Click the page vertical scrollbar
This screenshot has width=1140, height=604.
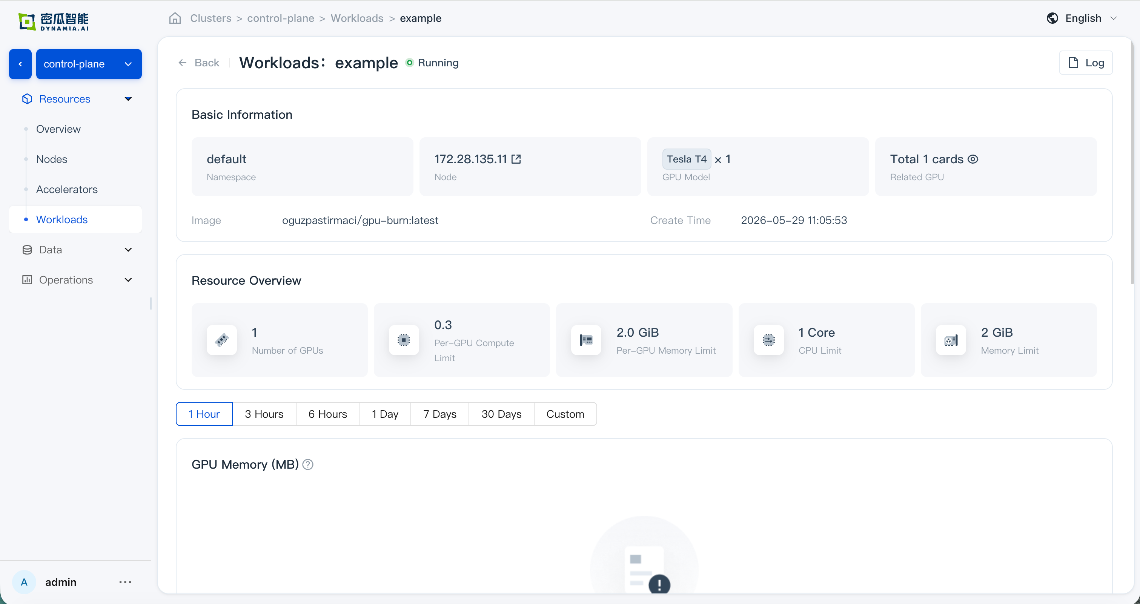pyautogui.click(x=1132, y=161)
